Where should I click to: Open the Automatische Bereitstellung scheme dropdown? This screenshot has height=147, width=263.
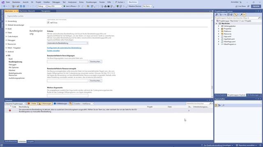pyautogui.click(x=67, y=43)
